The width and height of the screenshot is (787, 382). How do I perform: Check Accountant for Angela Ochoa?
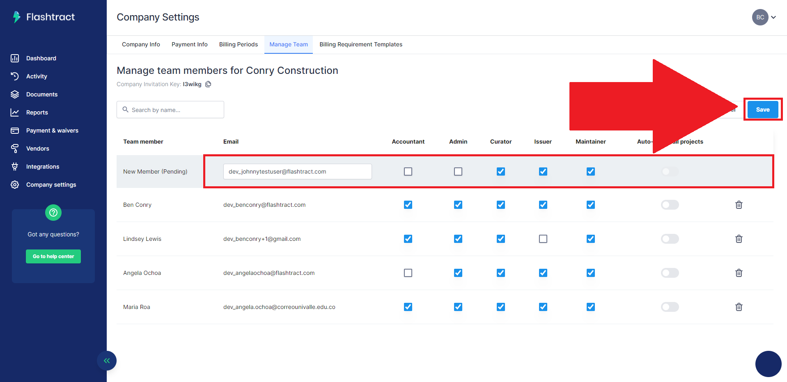click(408, 273)
